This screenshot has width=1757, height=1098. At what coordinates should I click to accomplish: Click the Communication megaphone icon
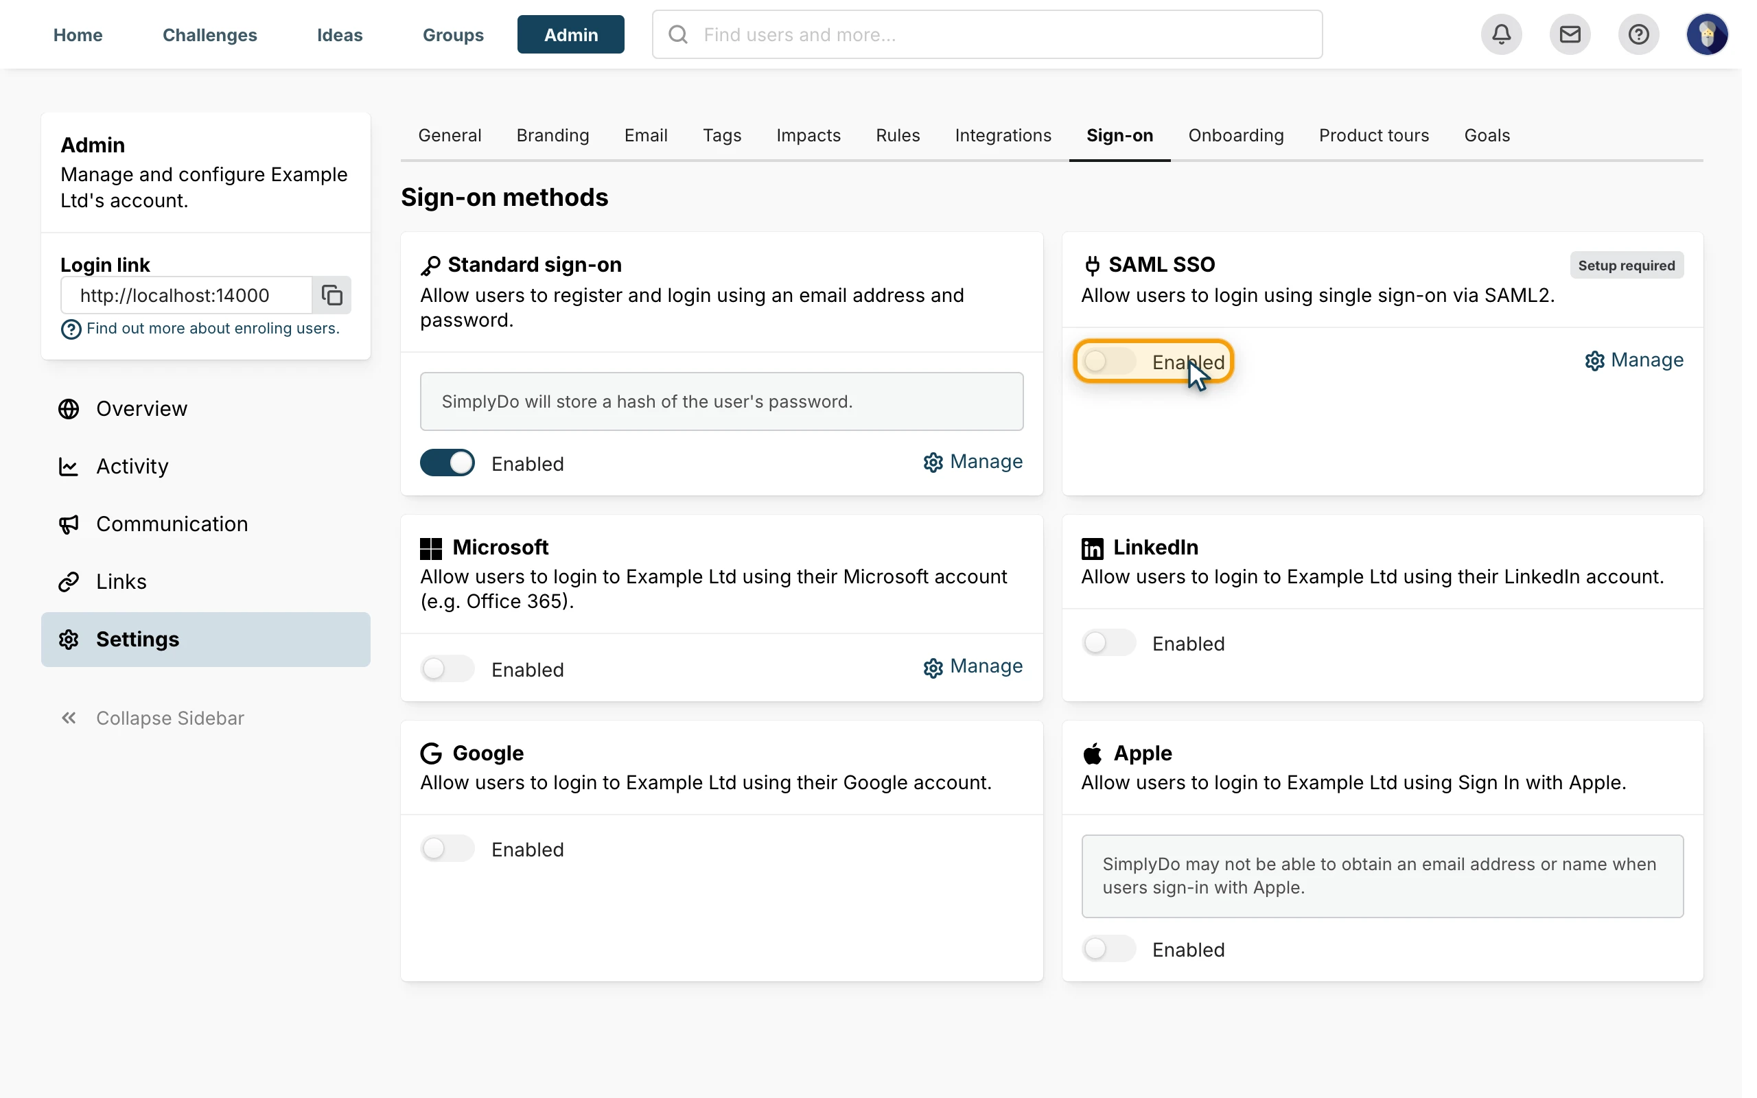pos(69,524)
